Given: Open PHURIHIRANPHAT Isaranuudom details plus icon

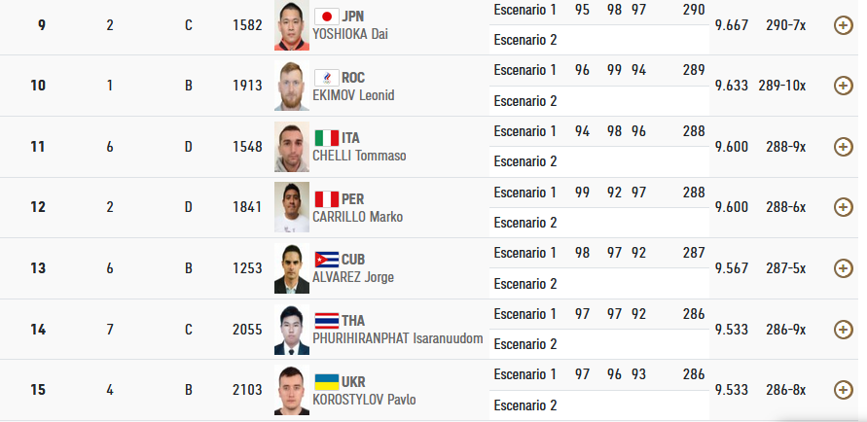Looking at the screenshot, I should click(843, 330).
